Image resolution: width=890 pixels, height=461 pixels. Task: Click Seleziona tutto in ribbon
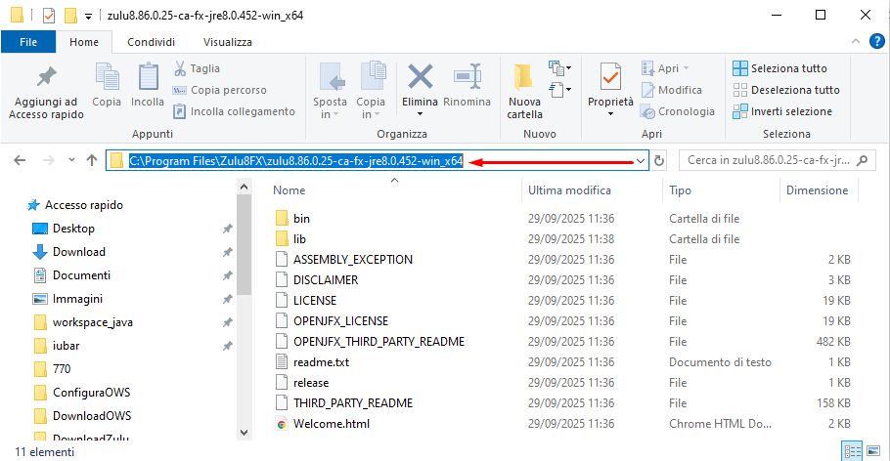click(787, 68)
